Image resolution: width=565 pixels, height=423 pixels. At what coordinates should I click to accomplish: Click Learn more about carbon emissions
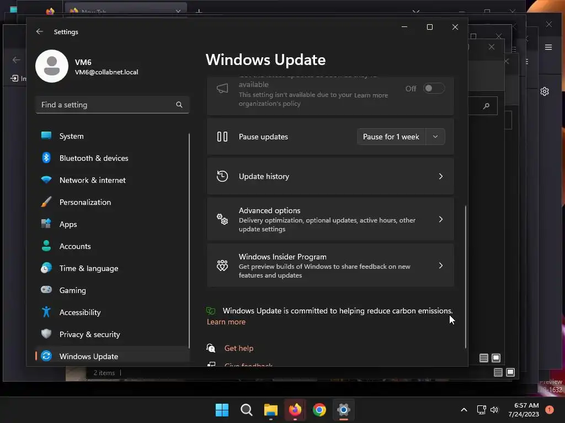[226, 322]
